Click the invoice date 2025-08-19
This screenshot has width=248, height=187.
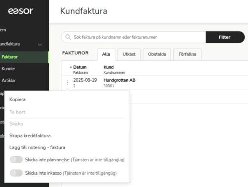[x=85, y=80]
